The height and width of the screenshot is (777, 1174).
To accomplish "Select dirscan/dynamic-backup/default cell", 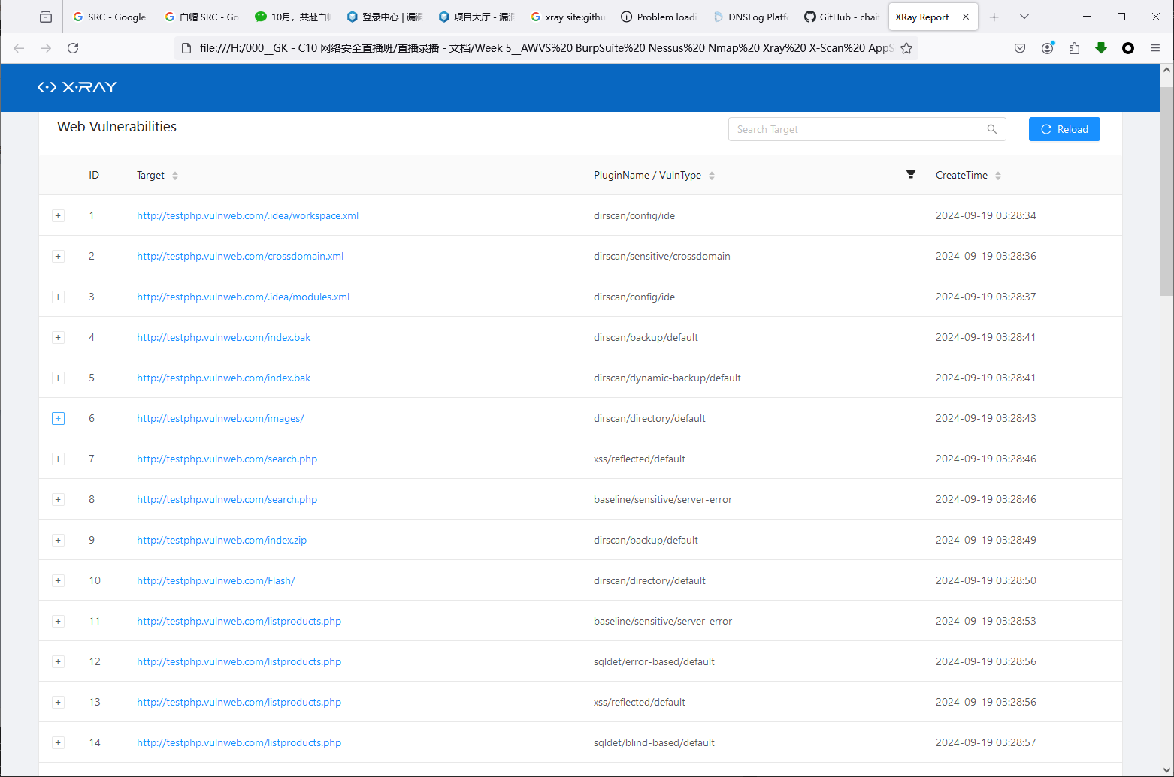I will point(667,378).
